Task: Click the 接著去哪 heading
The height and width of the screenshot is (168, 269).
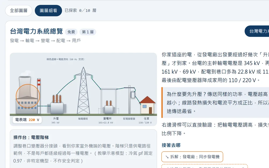Action: point(171,145)
